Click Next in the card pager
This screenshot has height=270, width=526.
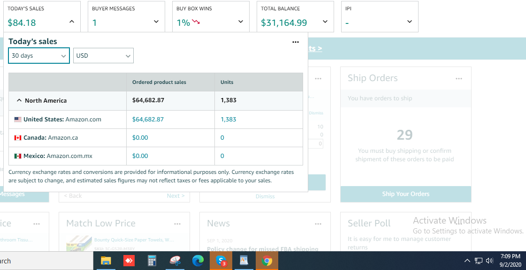point(176,195)
